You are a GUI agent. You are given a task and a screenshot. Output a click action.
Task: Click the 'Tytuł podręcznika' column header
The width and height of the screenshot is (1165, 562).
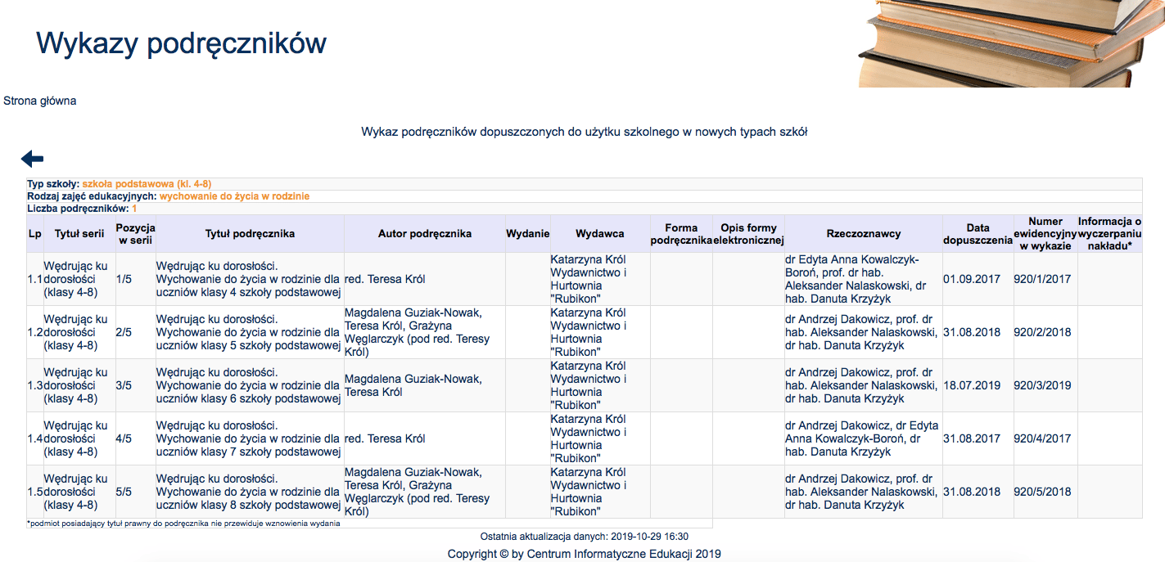click(x=250, y=233)
